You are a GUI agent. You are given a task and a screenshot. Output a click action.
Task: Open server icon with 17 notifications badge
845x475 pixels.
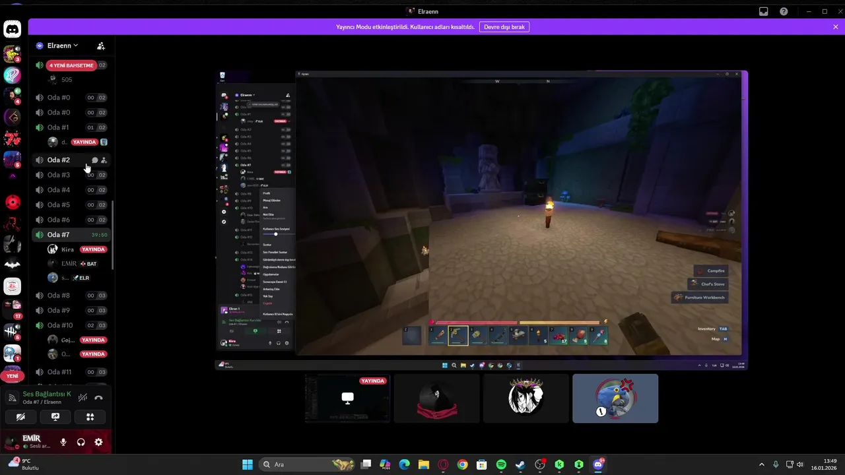click(12, 308)
